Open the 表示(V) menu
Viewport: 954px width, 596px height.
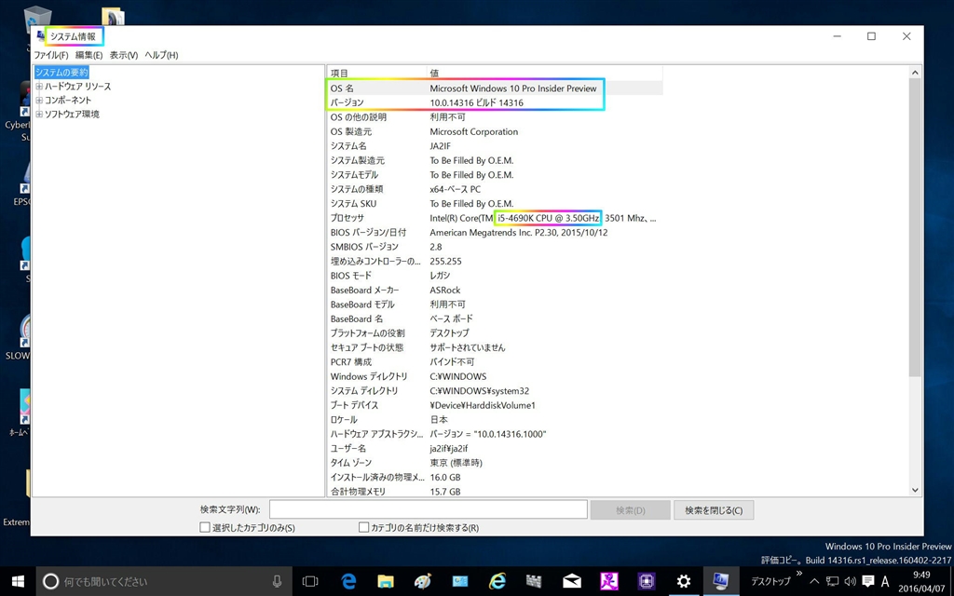124,55
